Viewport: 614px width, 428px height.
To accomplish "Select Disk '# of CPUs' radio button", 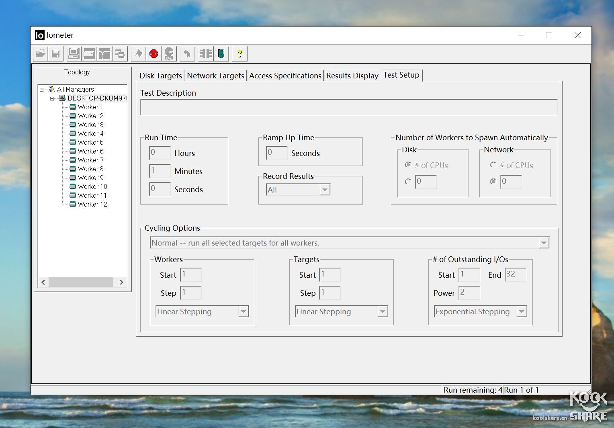I will click(408, 165).
